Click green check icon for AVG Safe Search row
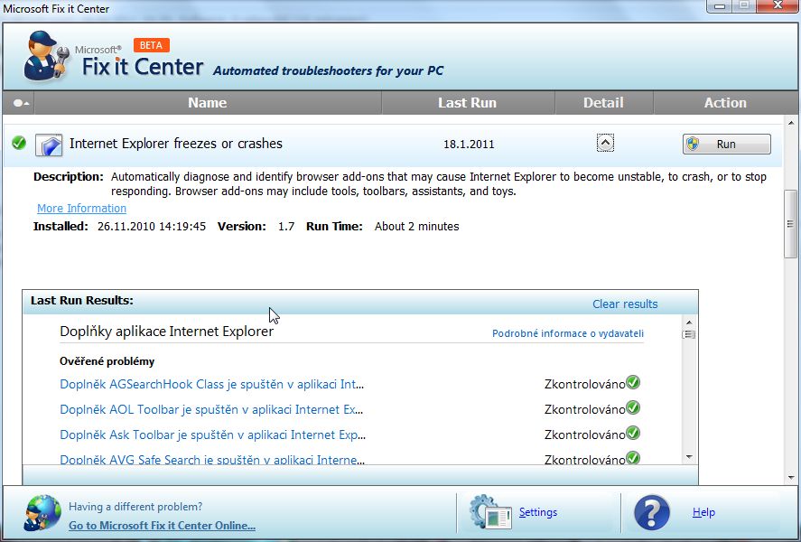The height and width of the screenshot is (542, 801). (x=633, y=457)
